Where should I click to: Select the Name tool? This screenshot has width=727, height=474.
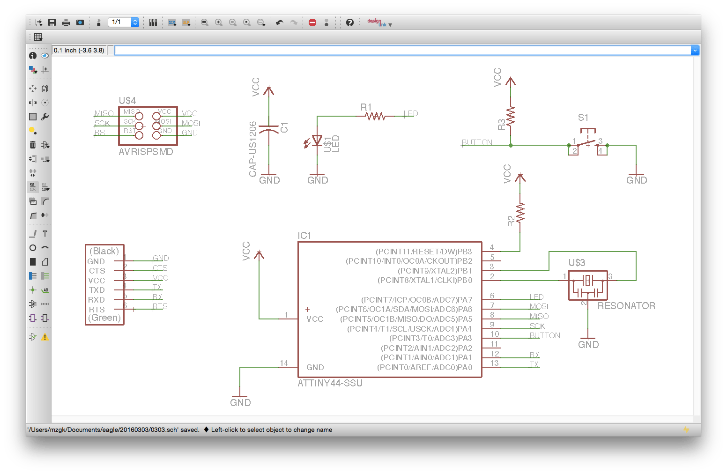point(33,187)
